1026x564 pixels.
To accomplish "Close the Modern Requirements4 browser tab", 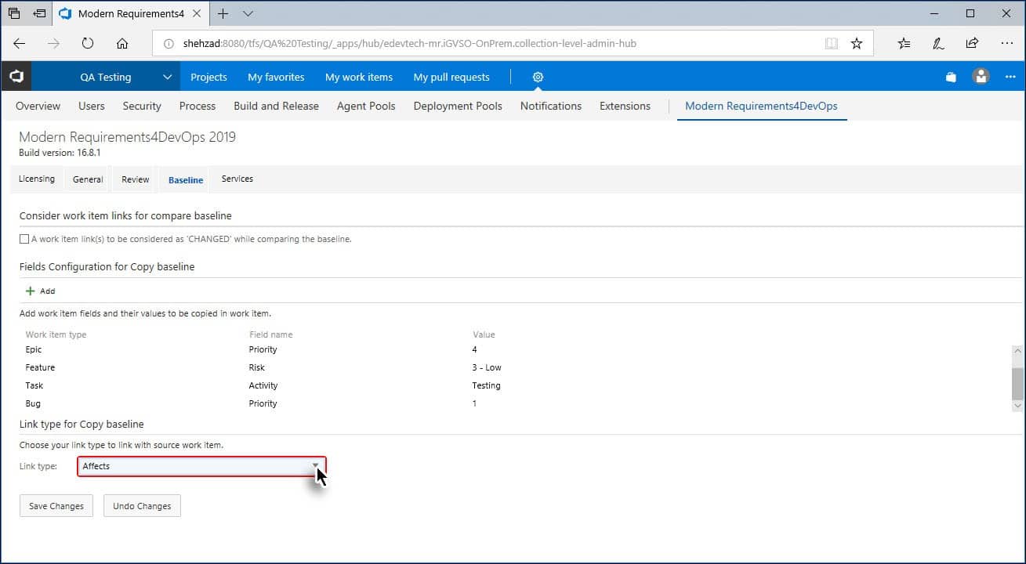I will pos(197,13).
